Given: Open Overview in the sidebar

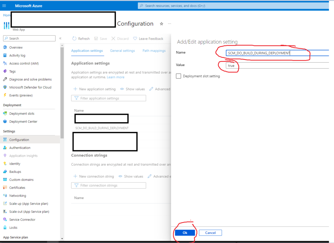Looking at the screenshot, I should coord(16,47).
